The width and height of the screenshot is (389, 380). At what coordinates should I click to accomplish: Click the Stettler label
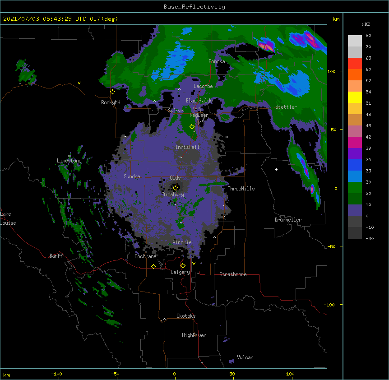point(286,107)
